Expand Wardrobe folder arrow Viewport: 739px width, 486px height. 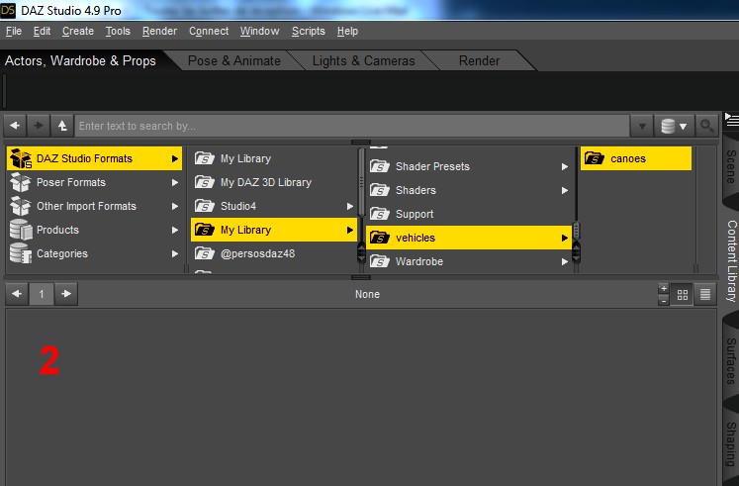click(x=565, y=261)
